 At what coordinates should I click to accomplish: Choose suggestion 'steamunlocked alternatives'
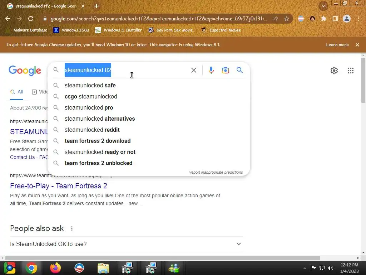tap(149, 119)
